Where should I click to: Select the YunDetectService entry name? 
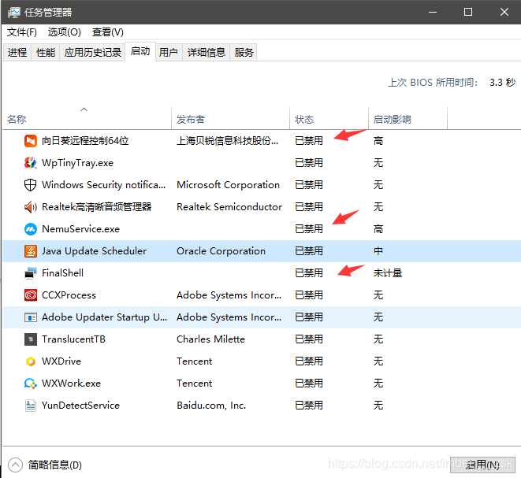80,406
